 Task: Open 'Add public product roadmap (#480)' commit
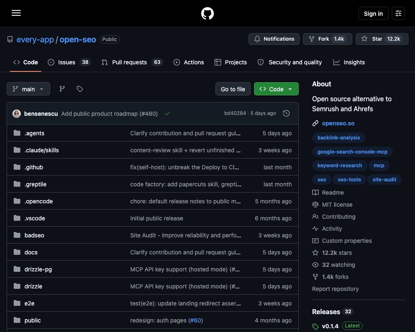[x=109, y=114]
